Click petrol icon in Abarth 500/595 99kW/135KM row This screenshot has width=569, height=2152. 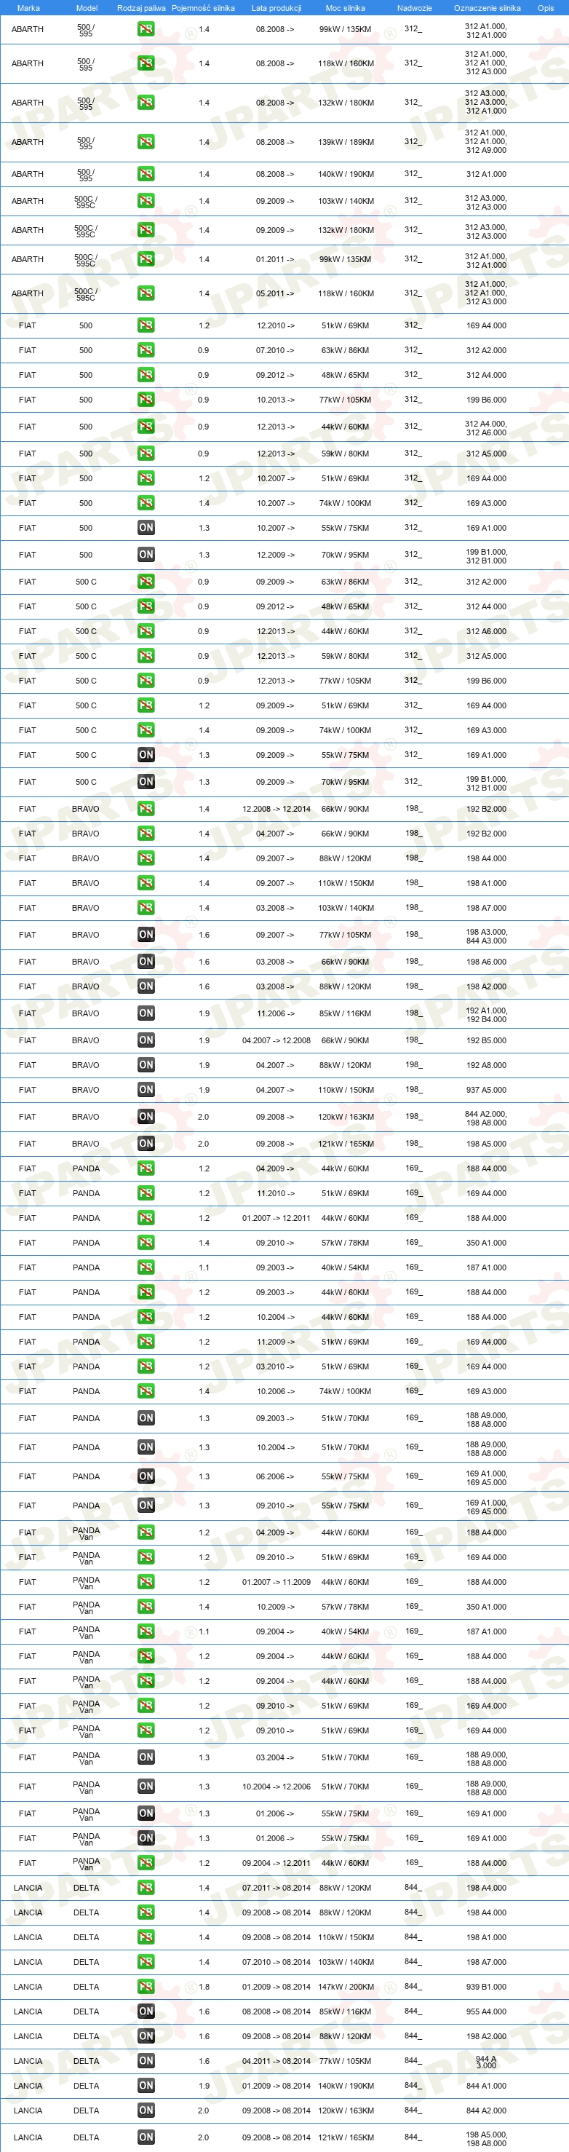[x=146, y=29]
